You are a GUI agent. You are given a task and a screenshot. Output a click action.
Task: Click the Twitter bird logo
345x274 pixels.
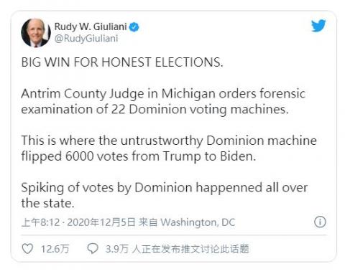point(318,26)
